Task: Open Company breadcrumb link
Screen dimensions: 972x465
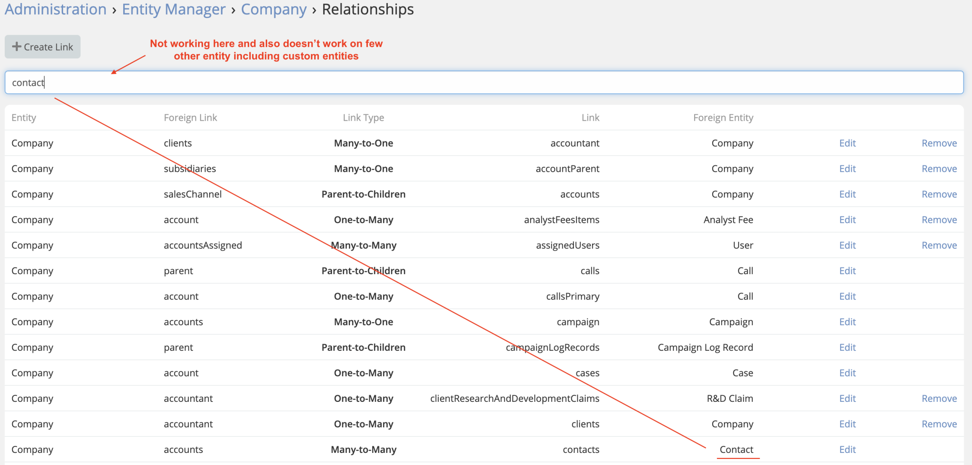Action: (x=274, y=9)
